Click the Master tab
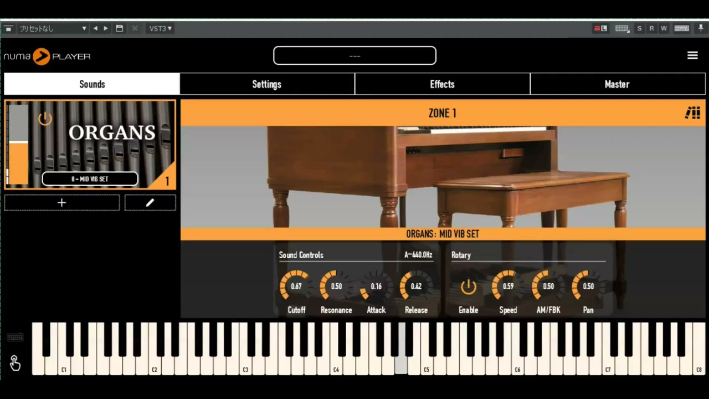This screenshot has width=709, height=399. pyautogui.click(x=617, y=84)
